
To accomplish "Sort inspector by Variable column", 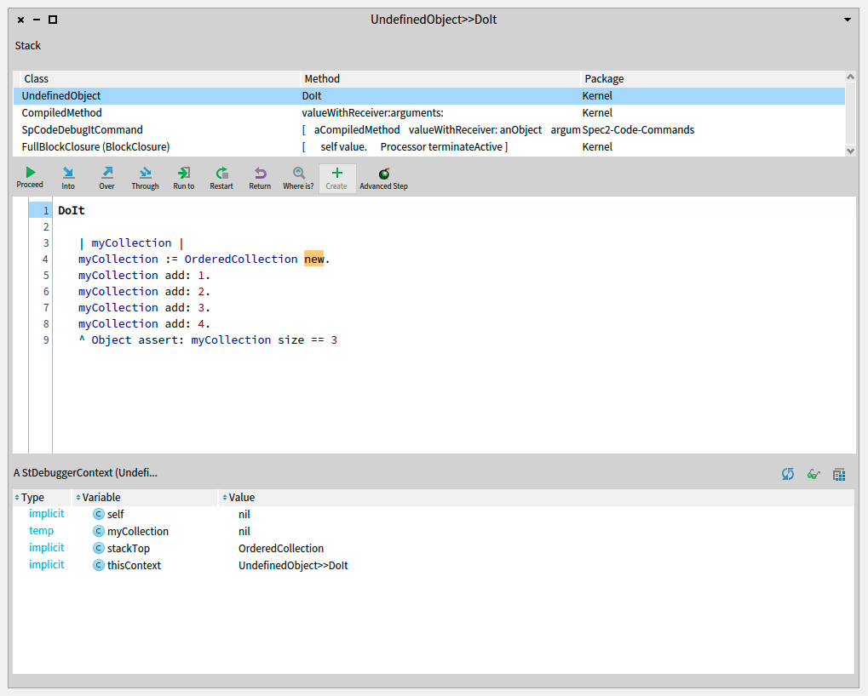I will [101, 498].
